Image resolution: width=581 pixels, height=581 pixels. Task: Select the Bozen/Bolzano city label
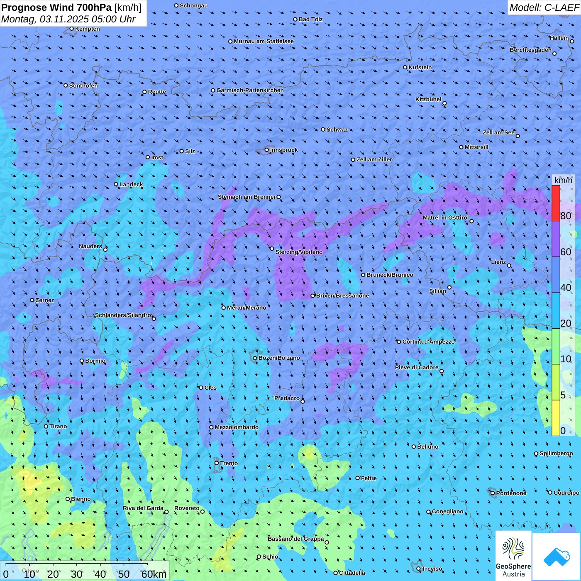click(x=279, y=358)
